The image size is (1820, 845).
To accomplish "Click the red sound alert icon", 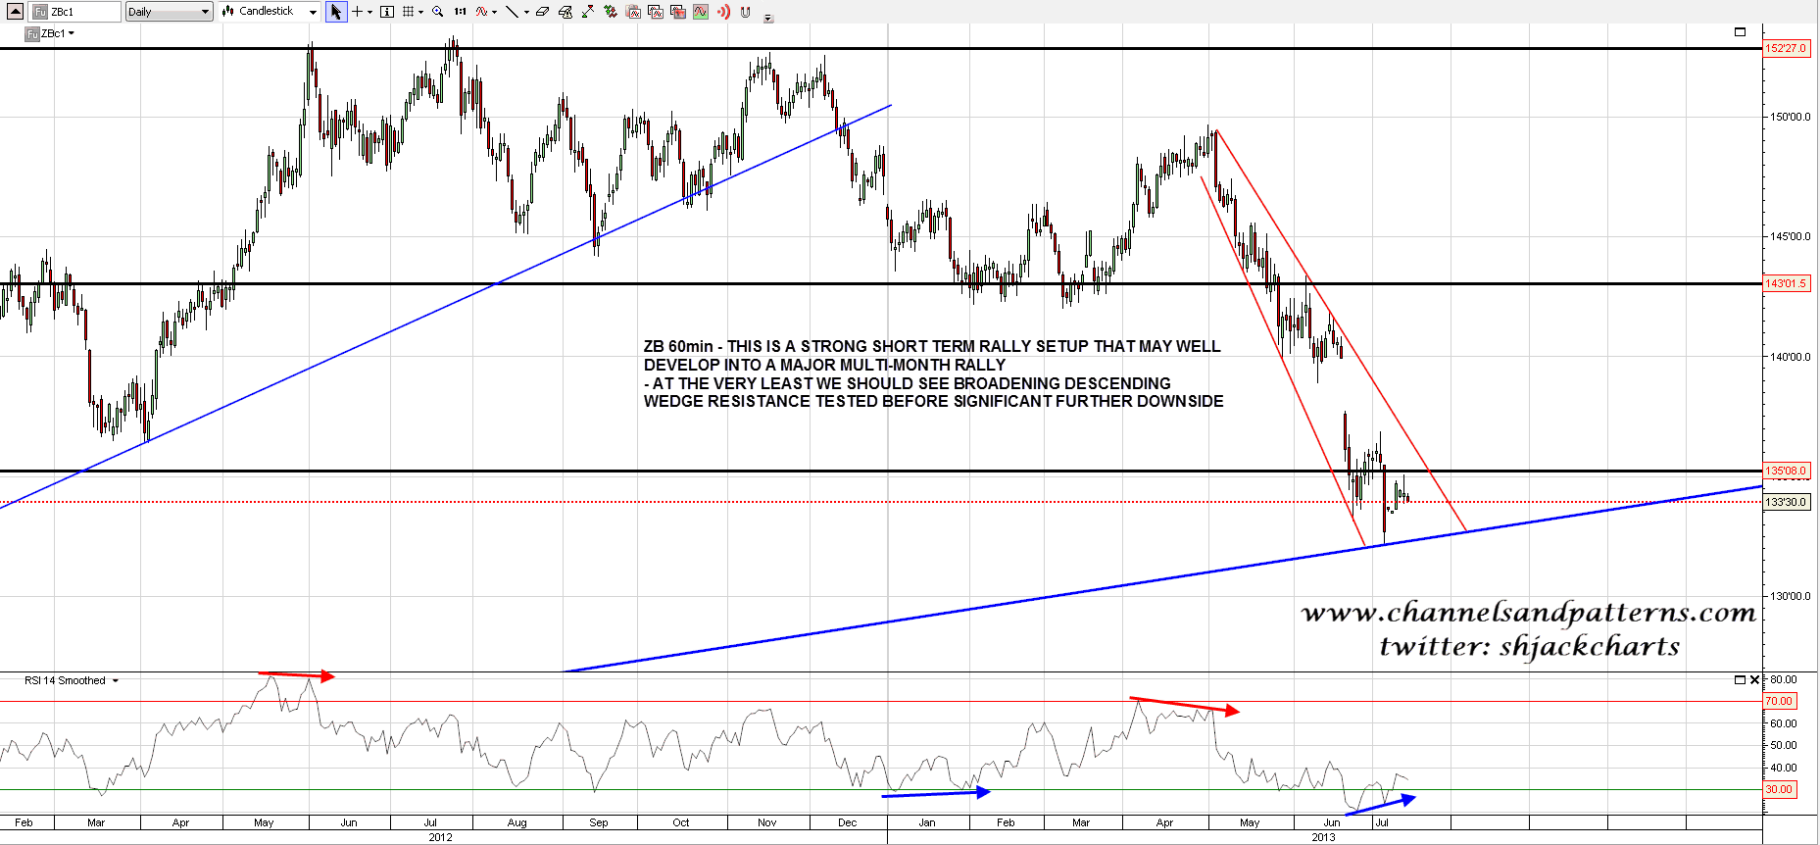I will [723, 12].
